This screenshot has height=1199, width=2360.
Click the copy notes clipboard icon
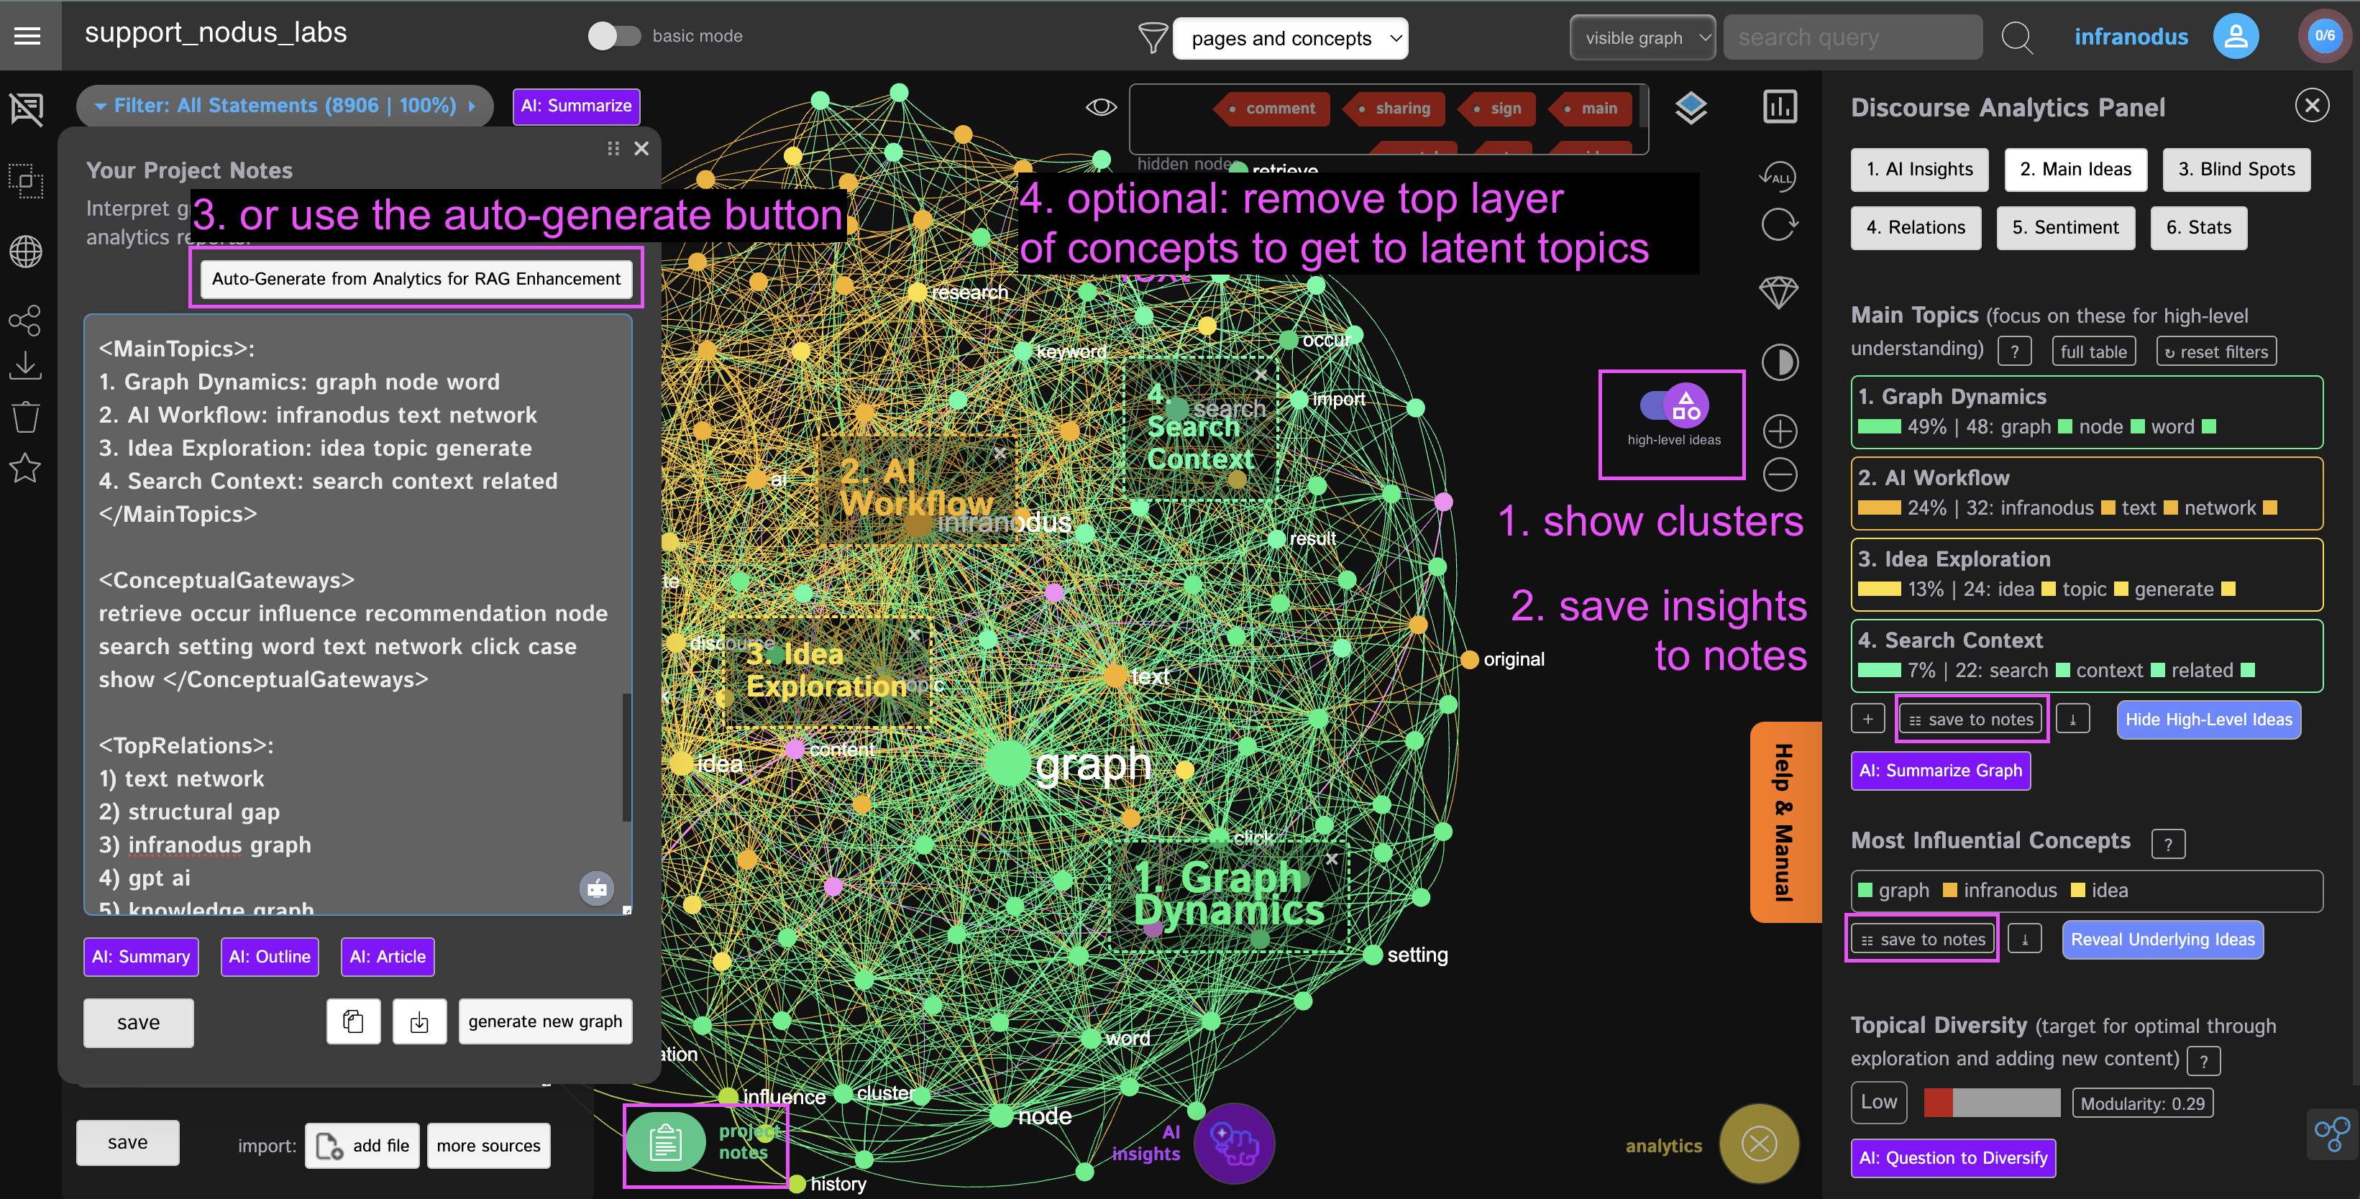(354, 1021)
